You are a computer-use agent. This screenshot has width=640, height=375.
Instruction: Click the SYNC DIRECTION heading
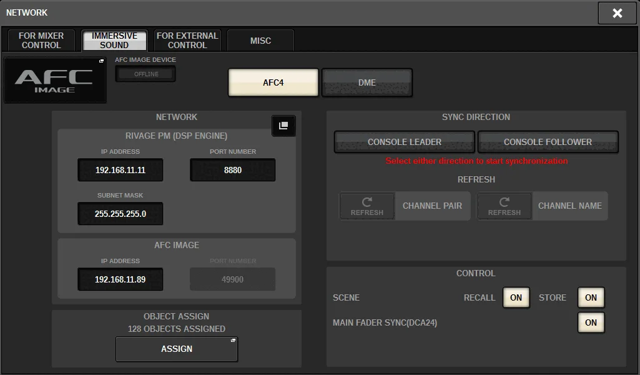pos(476,117)
